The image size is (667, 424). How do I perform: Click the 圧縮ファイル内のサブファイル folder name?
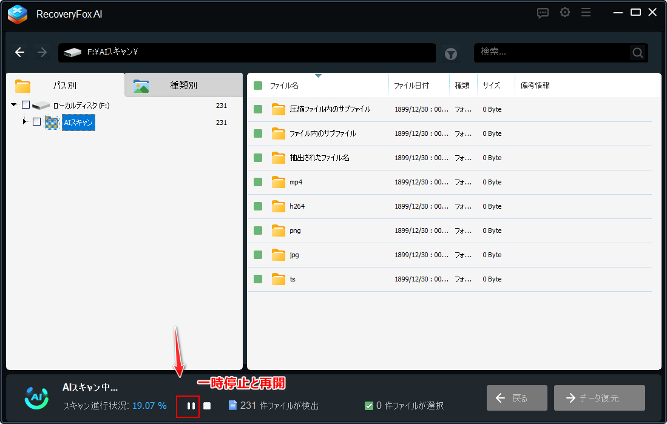pos(330,109)
